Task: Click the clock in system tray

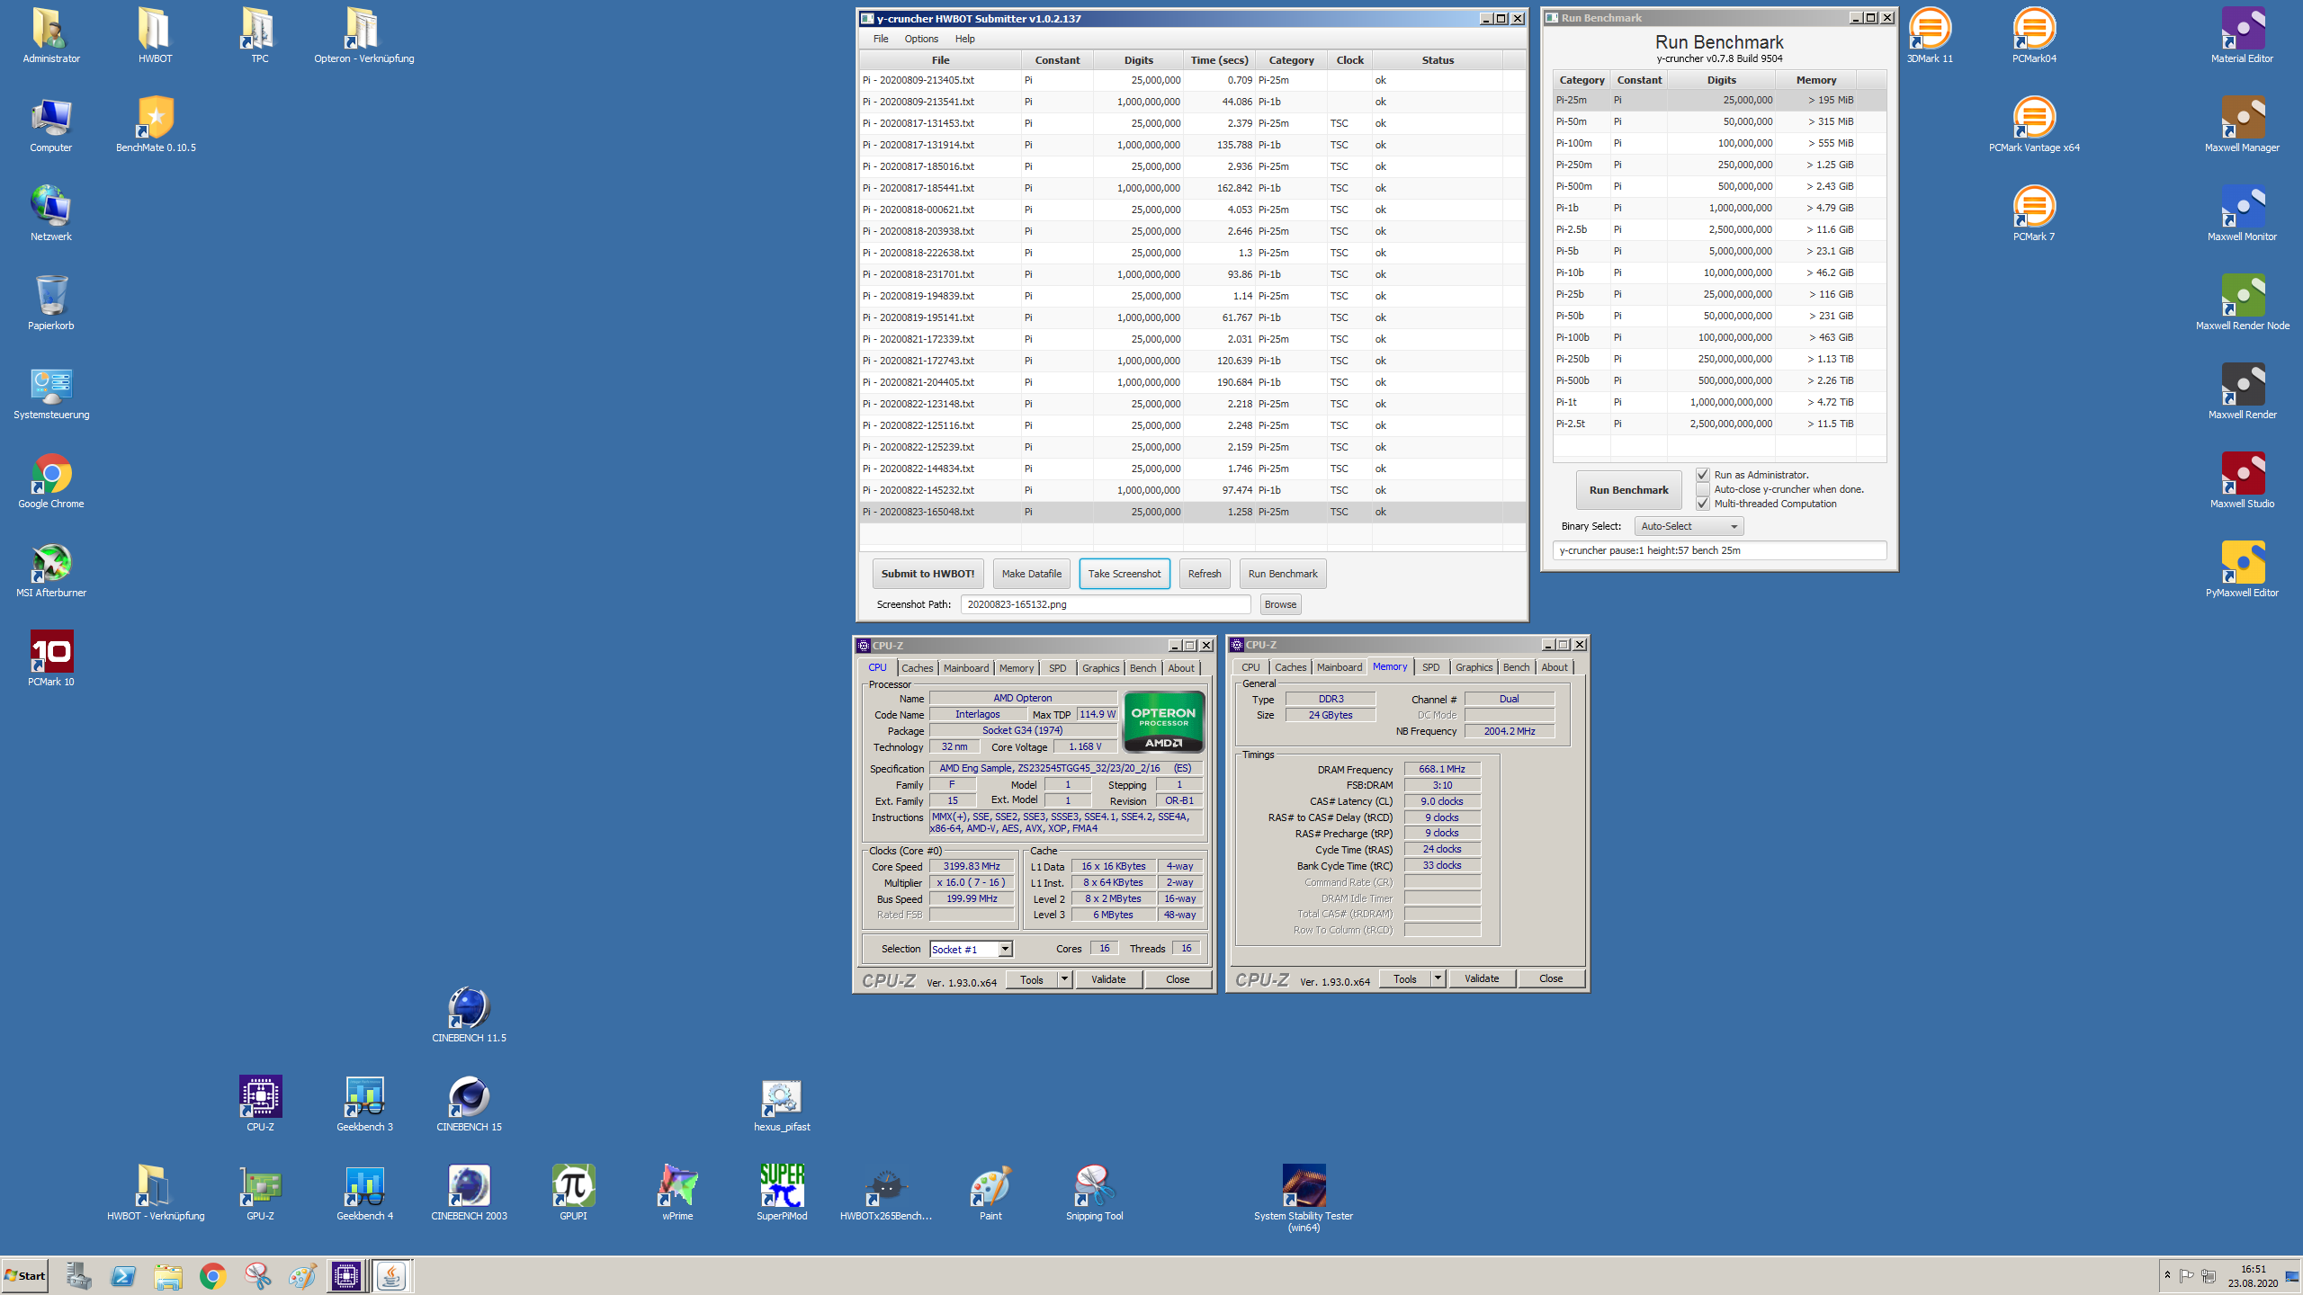Action: (2253, 1275)
